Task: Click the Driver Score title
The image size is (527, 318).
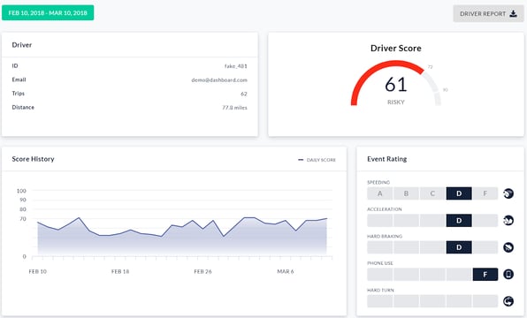Action: [396, 48]
